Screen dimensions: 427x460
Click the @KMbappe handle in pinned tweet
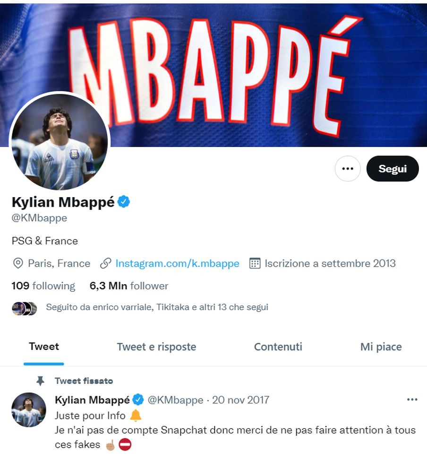[175, 400]
